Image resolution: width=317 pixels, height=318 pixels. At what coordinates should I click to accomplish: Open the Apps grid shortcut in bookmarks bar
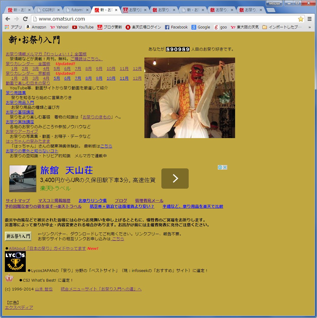click(x=7, y=27)
